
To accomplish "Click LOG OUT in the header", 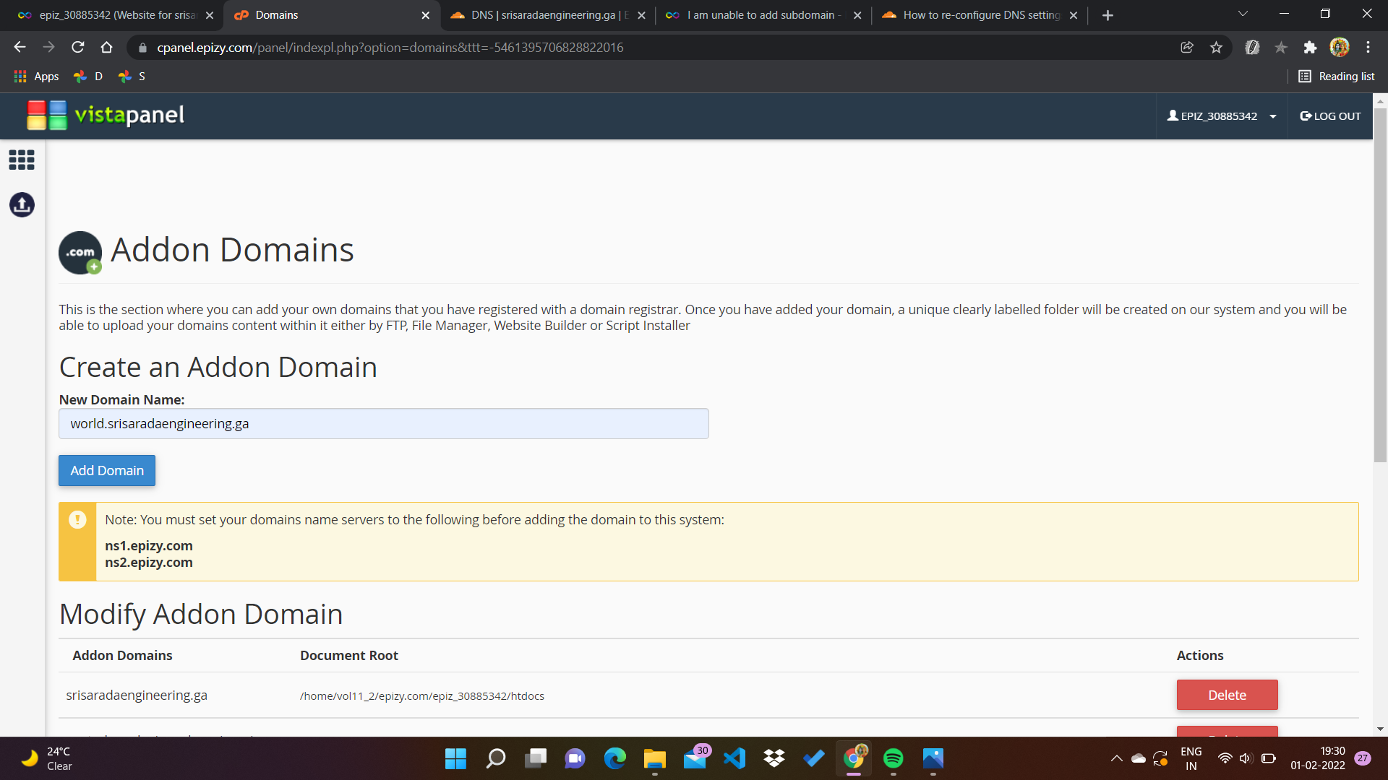I will pos(1330,116).
